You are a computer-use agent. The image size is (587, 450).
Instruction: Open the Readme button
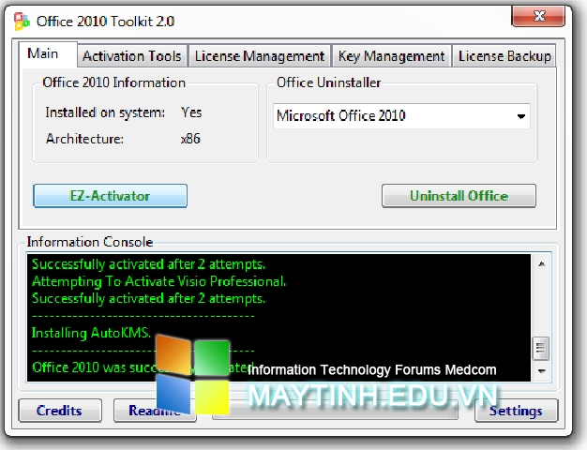point(154,411)
